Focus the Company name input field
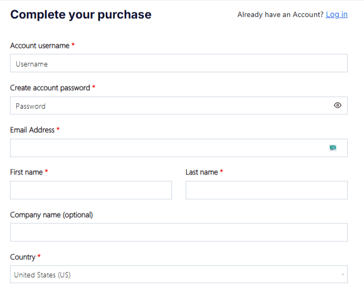This screenshot has height=291, width=364. click(178, 232)
